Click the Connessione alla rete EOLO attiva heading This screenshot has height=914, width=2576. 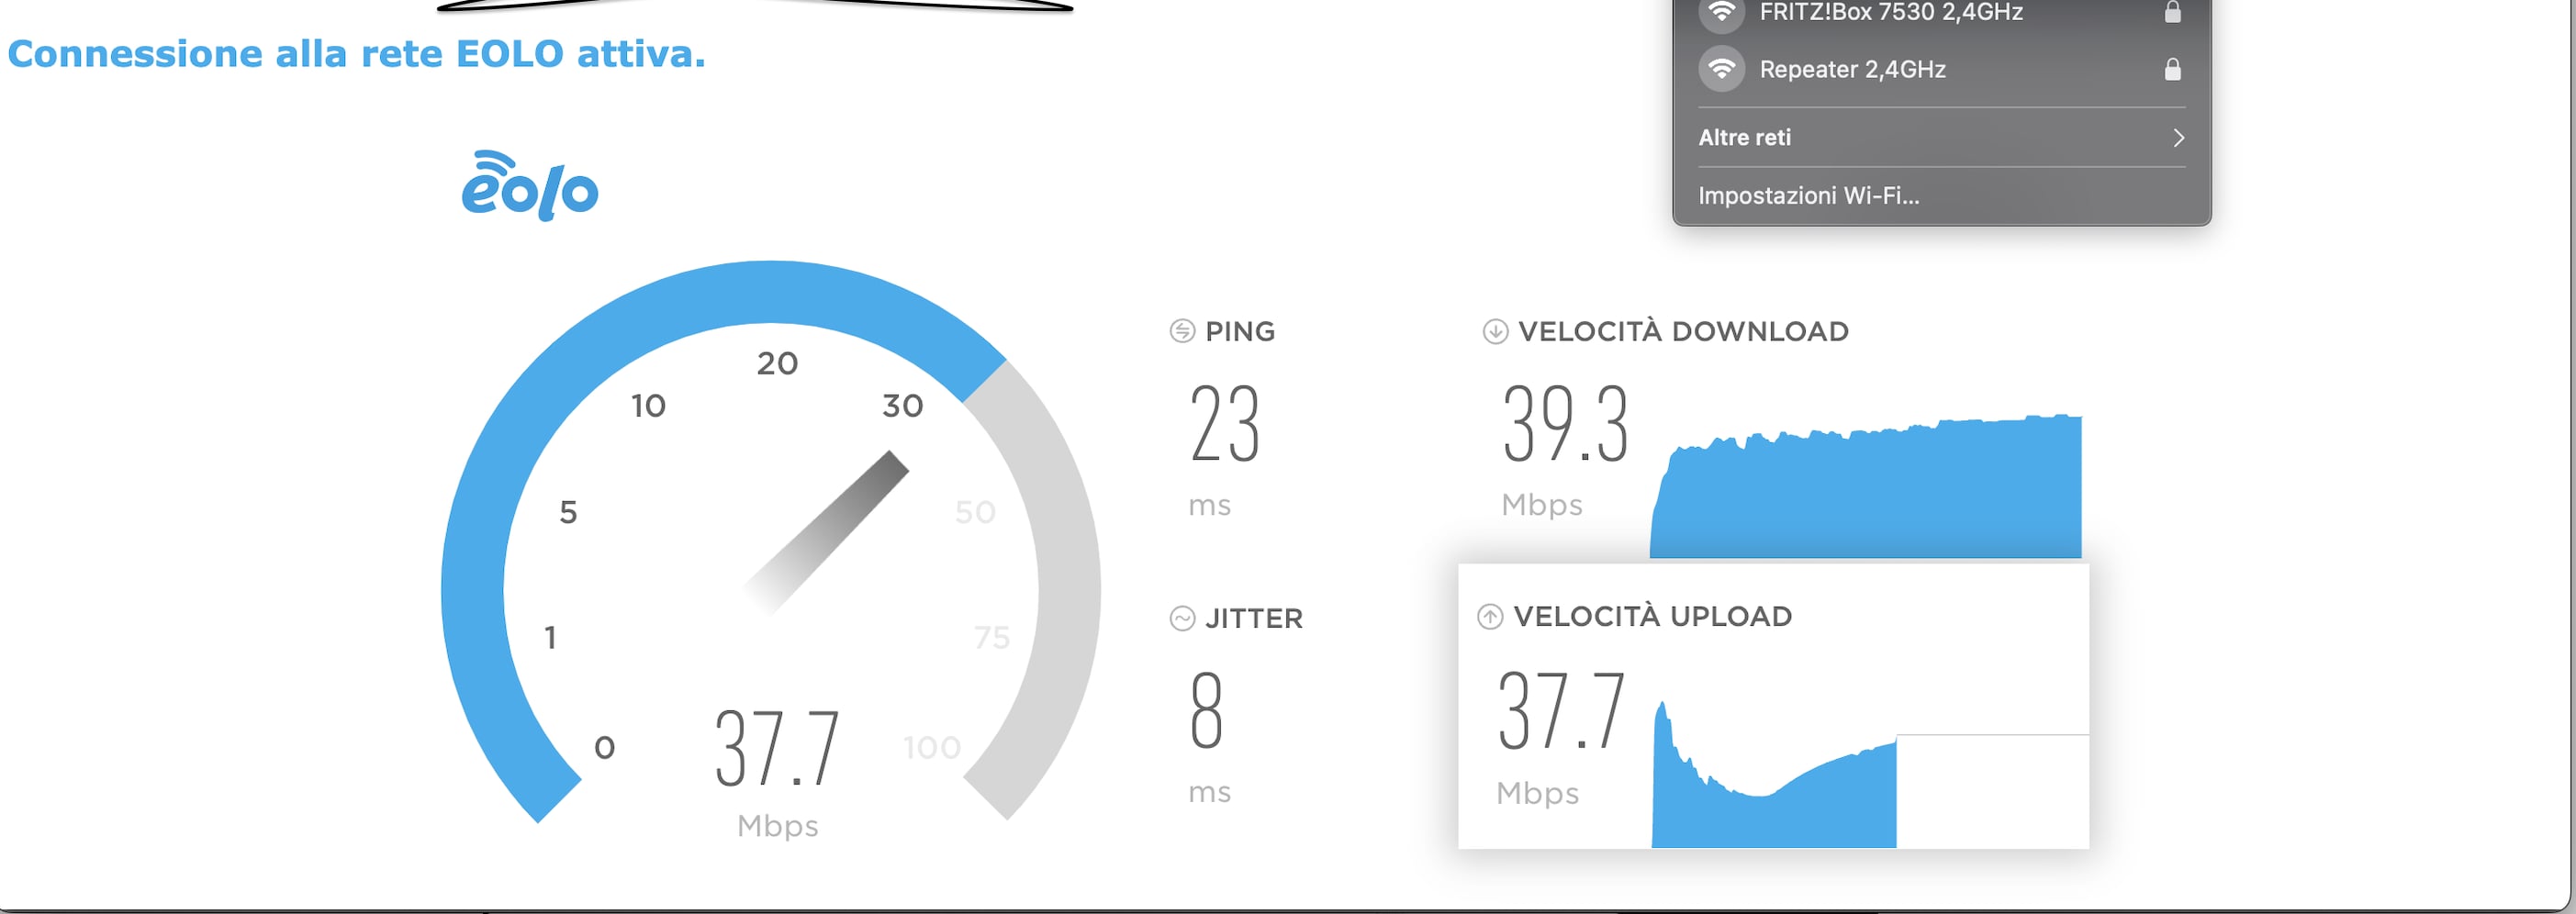356,54
